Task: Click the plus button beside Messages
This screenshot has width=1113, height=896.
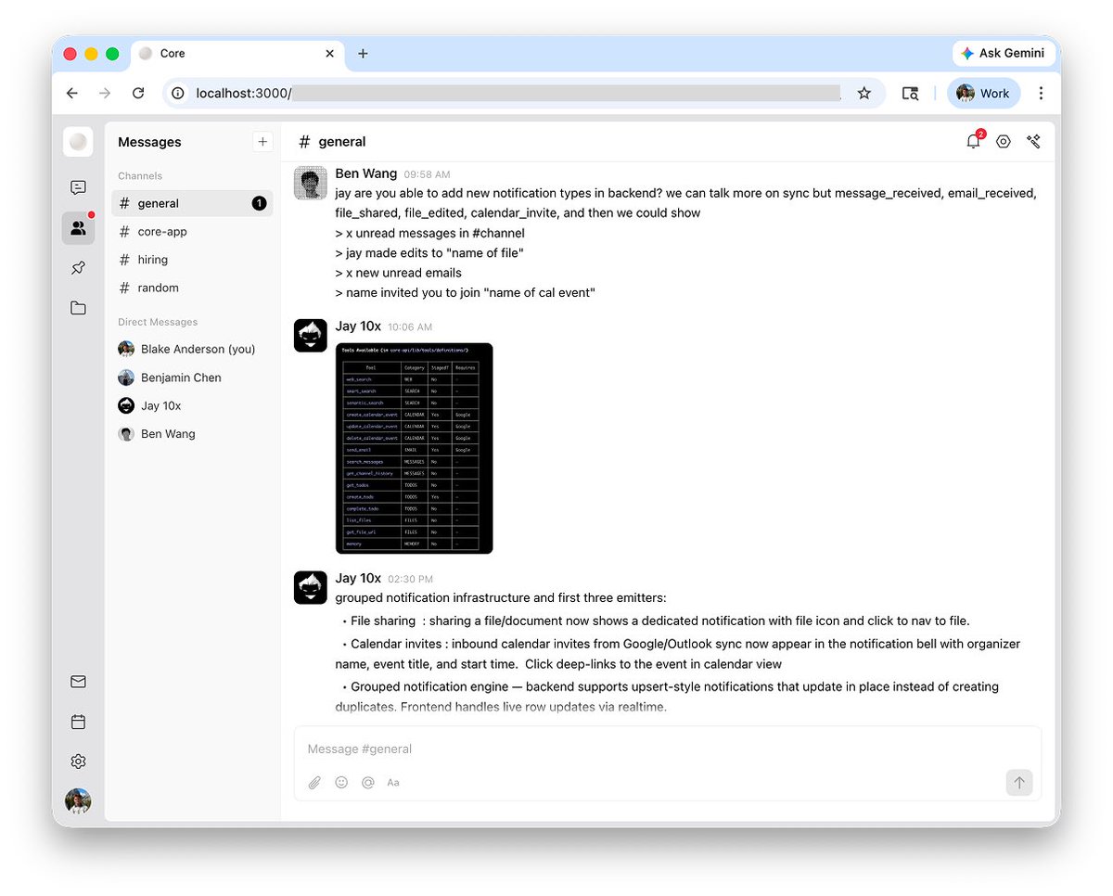Action: 262,142
